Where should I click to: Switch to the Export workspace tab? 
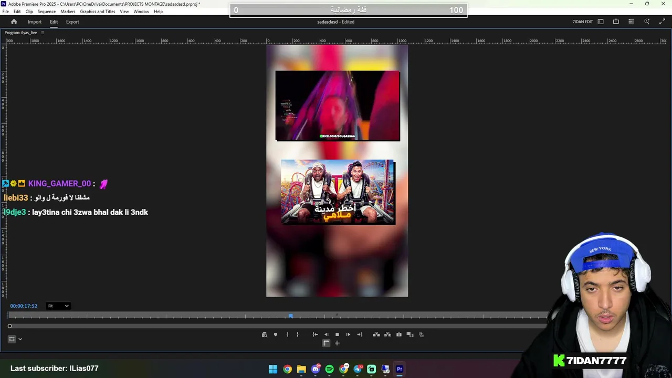(x=72, y=22)
